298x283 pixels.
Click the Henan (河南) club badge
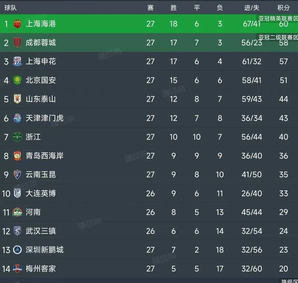coord(17,212)
